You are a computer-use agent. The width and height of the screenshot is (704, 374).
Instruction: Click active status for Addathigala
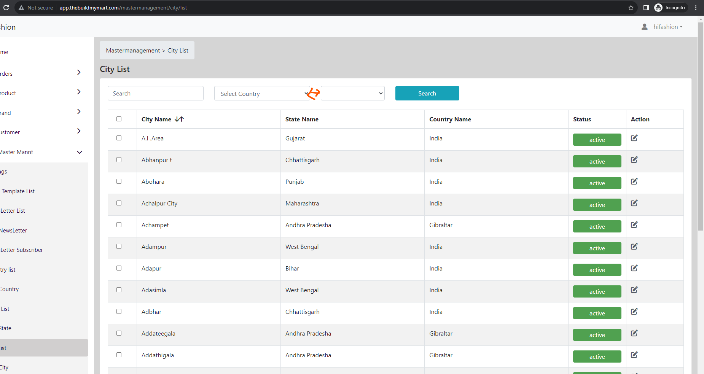(597, 356)
